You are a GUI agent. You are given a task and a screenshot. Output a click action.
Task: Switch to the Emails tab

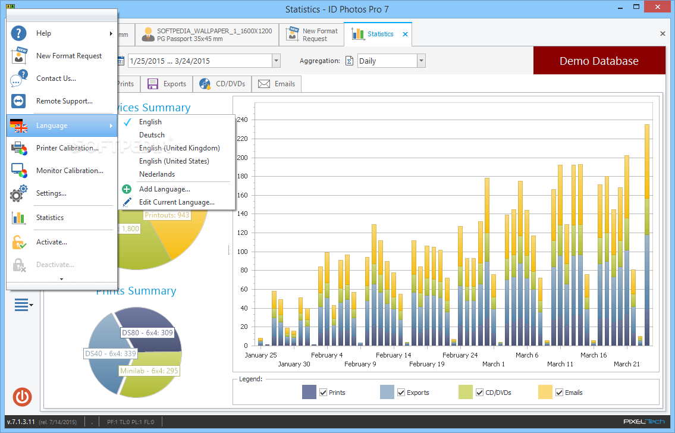click(277, 84)
